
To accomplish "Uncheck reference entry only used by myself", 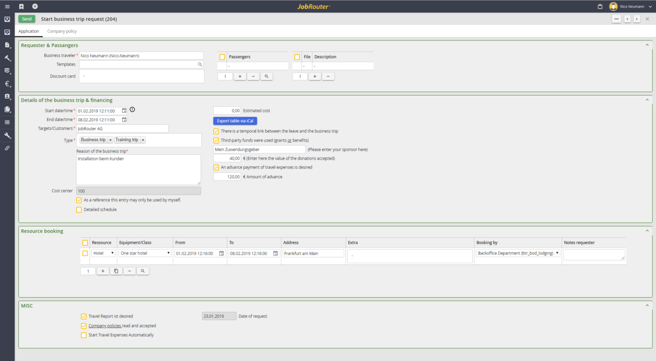I will [x=79, y=200].
